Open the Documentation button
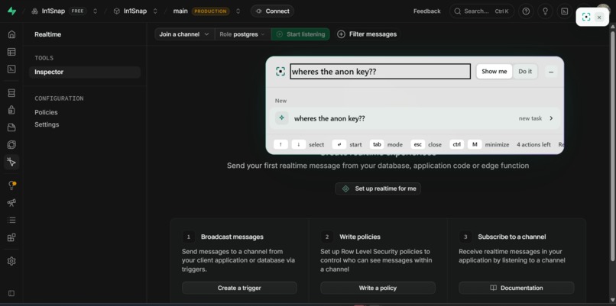616x306 pixels. point(516,288)
